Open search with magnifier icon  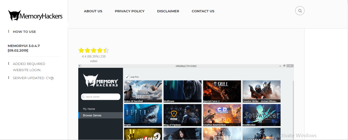[300, 11]
